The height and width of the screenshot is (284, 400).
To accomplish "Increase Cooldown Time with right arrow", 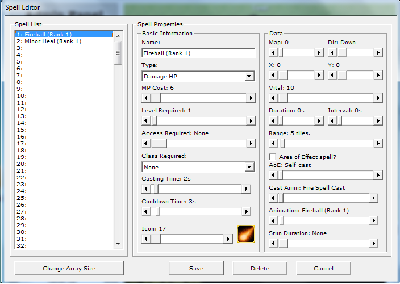I will point(246,211).
